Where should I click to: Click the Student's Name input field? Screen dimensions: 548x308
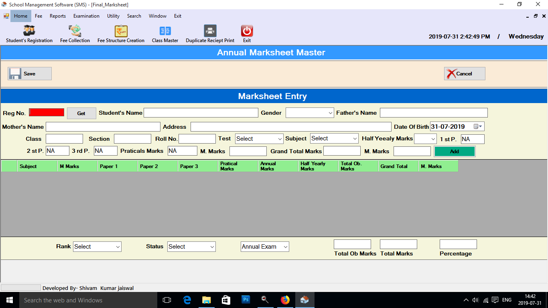pos(201,113)
